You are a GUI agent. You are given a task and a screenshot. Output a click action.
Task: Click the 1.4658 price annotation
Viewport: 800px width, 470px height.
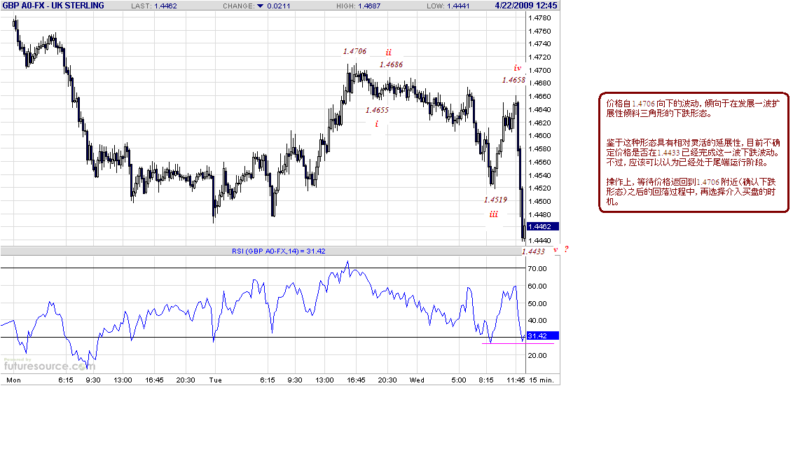[x=513, y=80]
